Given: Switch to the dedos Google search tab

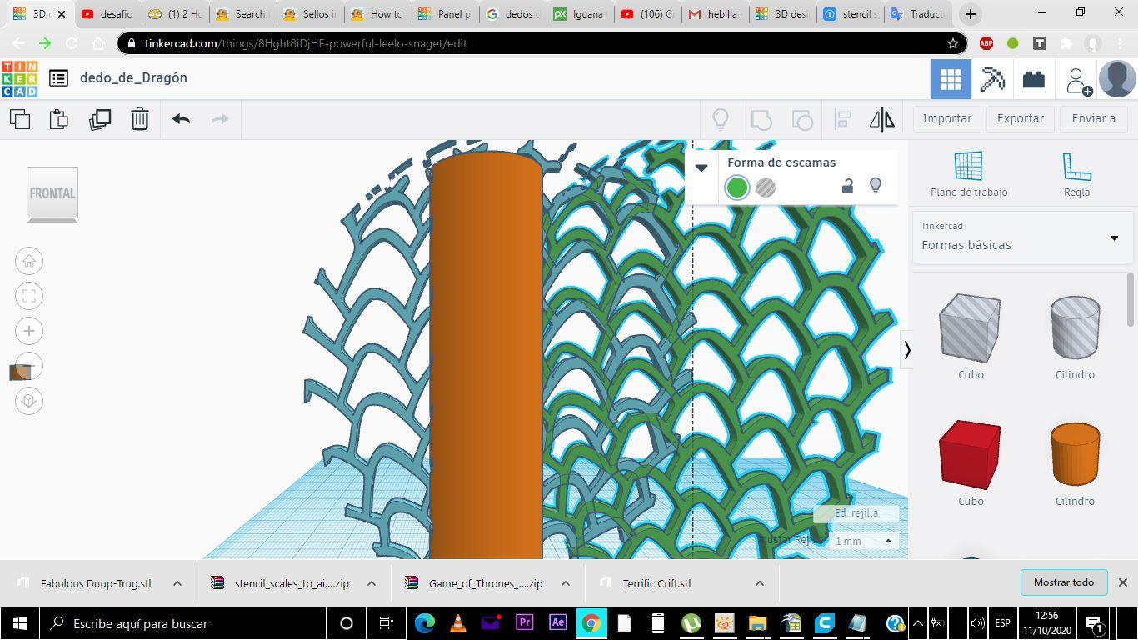Looking at the screenshot, I should pyautogui.click(x=512, y=14).
